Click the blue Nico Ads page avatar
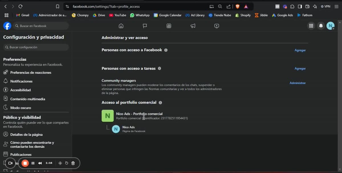Viewport: 342px width, 173px height. (x=116, y=129)
